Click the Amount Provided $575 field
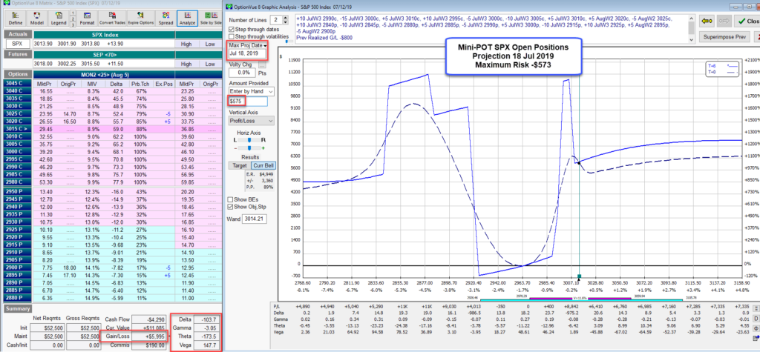 pos(248,102)
